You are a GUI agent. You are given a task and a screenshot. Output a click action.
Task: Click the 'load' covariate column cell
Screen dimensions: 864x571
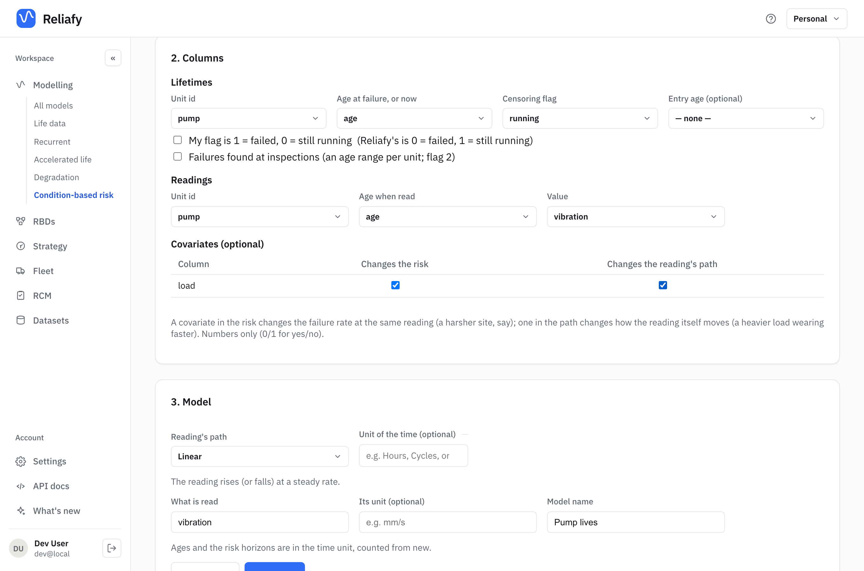(x=187, y=285)
